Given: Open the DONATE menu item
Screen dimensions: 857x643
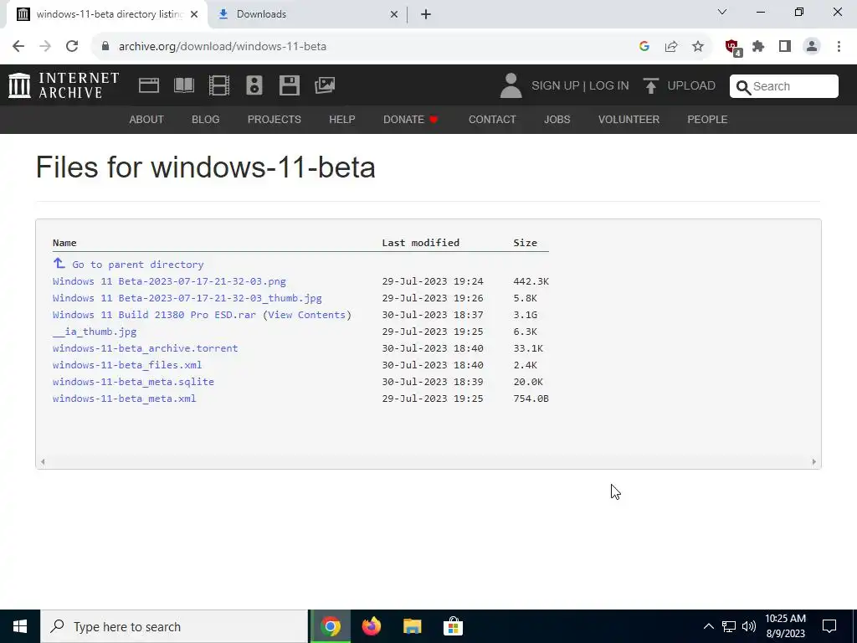Looking at the screenshot, I should [410, 119].
